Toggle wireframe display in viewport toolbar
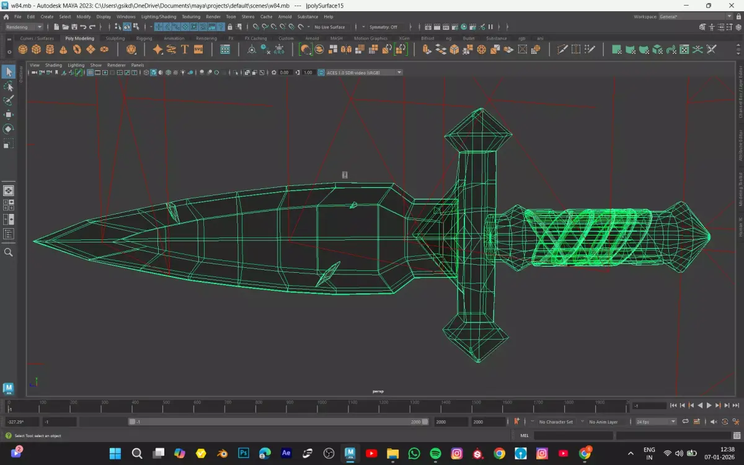The width and height of the screenshot is (744, 465). (x=145, y=73)
